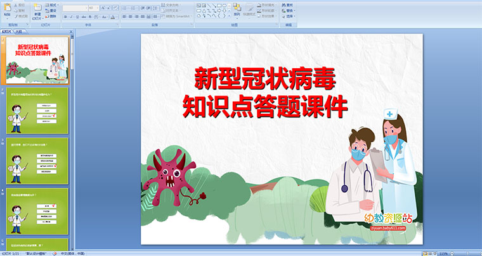Screen dimensions: 482x256
Task: Decrease list indent level
Action: pyautogui.click(x=142, y=8)
